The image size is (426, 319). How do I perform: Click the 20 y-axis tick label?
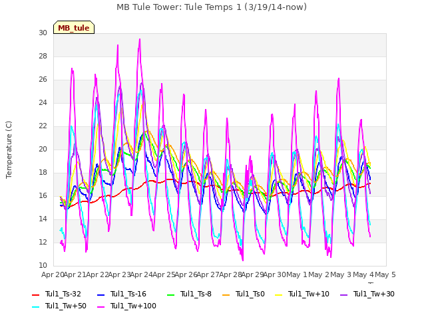click(43, 149)
